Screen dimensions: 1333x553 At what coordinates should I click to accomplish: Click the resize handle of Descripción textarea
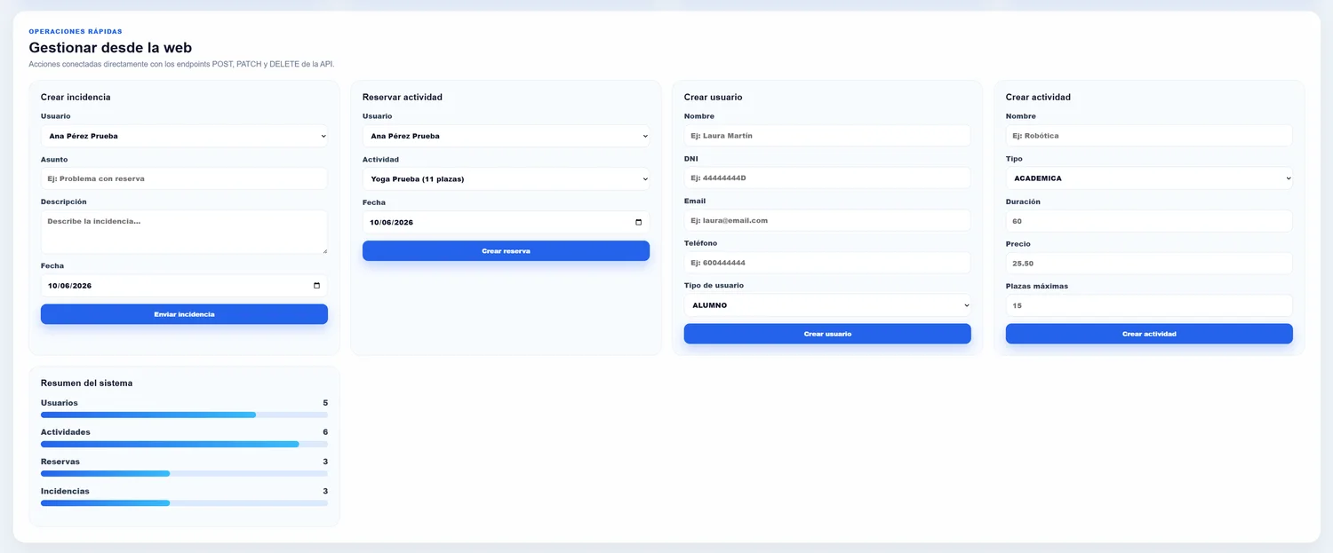pos(323,250)
